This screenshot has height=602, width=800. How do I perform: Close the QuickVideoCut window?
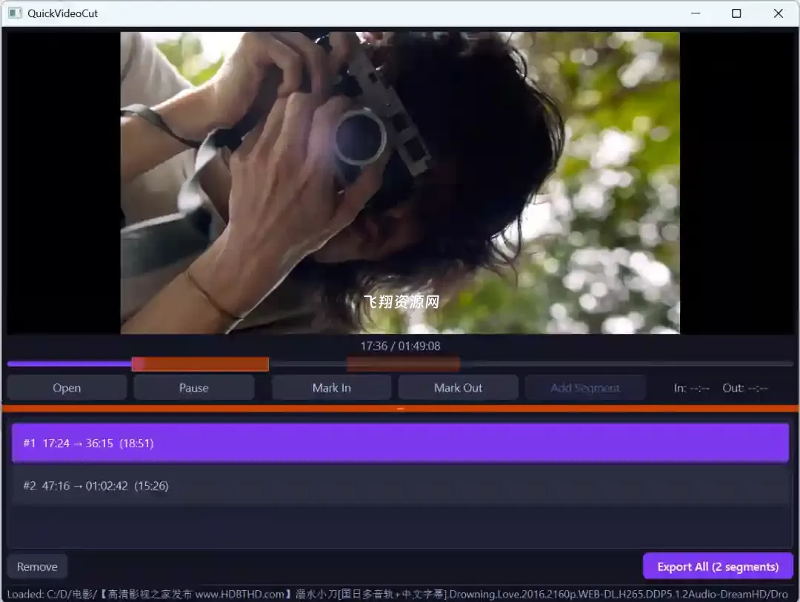click(778, 13)
